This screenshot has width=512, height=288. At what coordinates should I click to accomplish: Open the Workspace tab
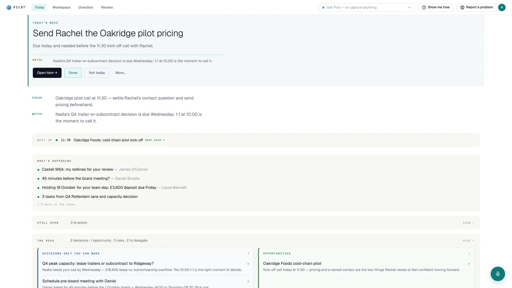click(x=61, y=7)
